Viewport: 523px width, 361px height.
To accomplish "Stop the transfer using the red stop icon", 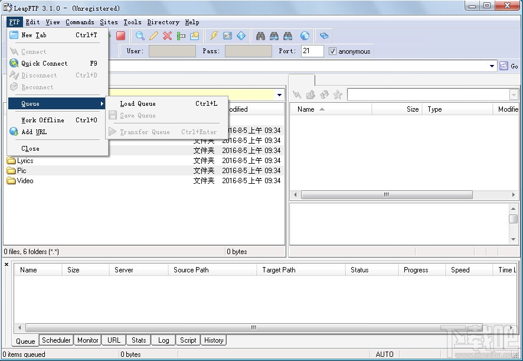I will point(121,35).
